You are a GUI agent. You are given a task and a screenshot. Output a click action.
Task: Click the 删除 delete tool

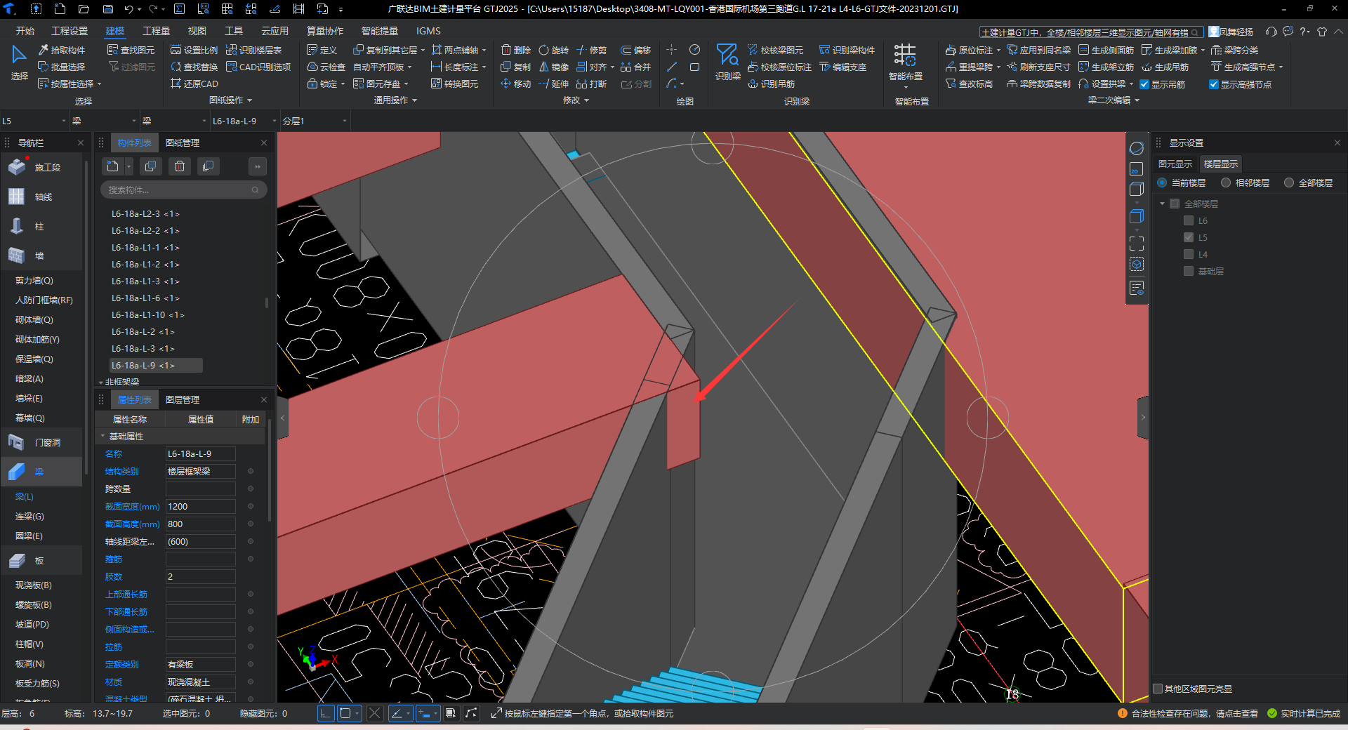[516, 50]
